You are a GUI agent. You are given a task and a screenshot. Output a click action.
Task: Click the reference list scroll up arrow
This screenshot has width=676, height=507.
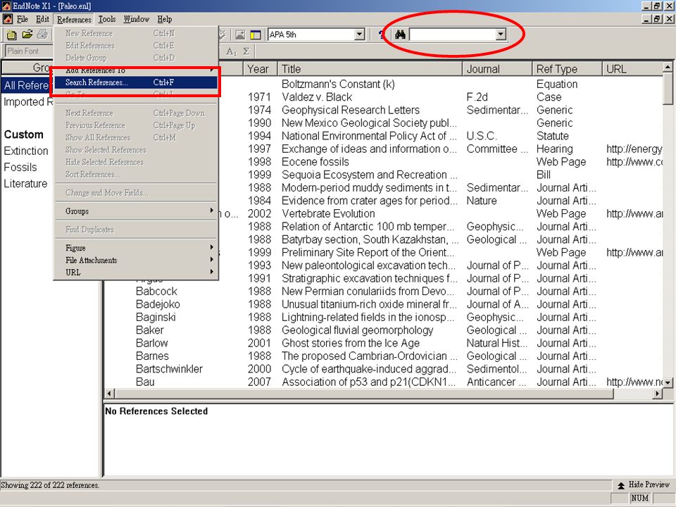click(x=668, y=68)
